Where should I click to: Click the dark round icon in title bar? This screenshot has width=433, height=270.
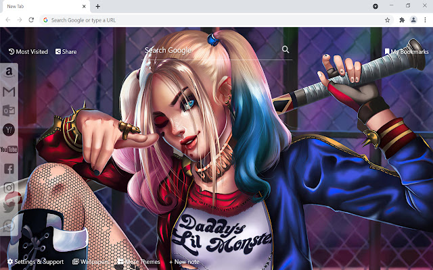pos(375,6)
